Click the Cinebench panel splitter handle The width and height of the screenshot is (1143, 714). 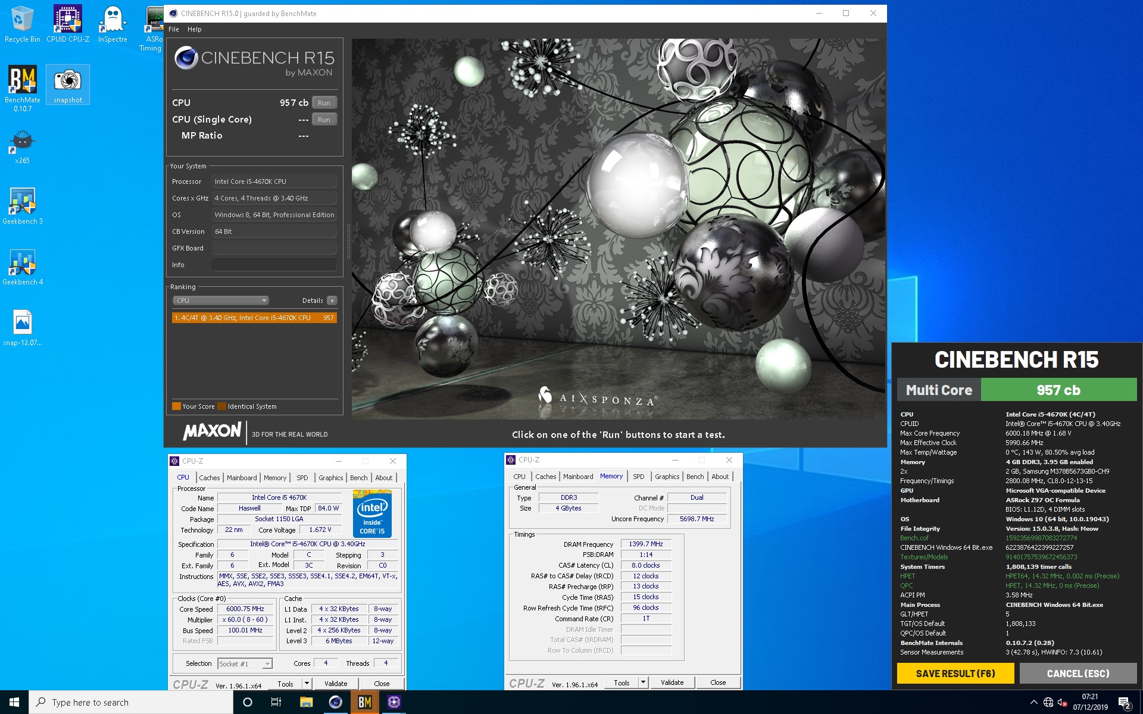pyautogui.click(x=348, y=241)
